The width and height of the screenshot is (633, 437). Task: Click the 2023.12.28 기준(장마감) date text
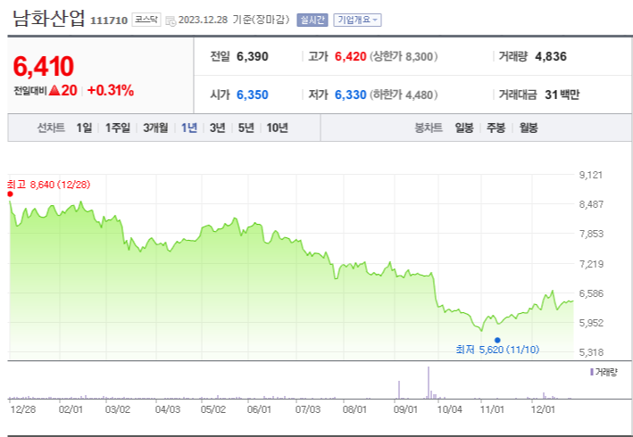click(x=234, y=20)
